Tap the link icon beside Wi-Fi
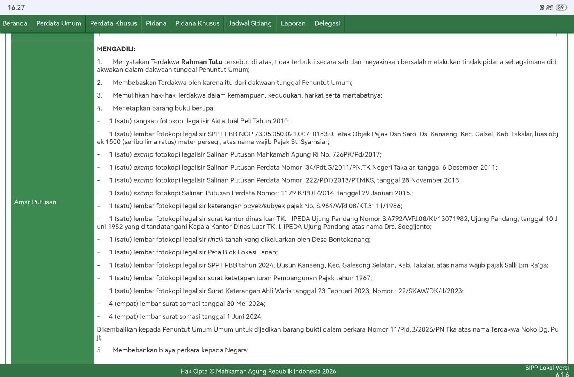Image resolution: width=574 pixels, height=377 pixels. pyautogui.click(x=542, y=7)
